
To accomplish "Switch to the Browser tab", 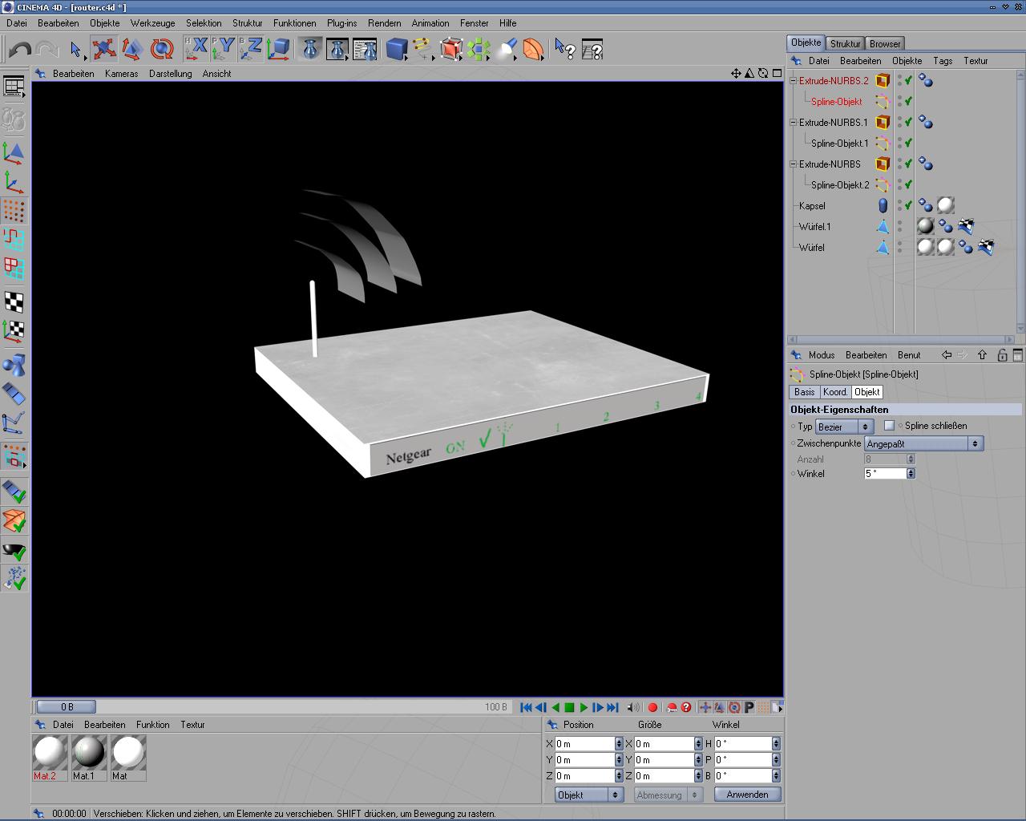I will click(x=885, y=43).
